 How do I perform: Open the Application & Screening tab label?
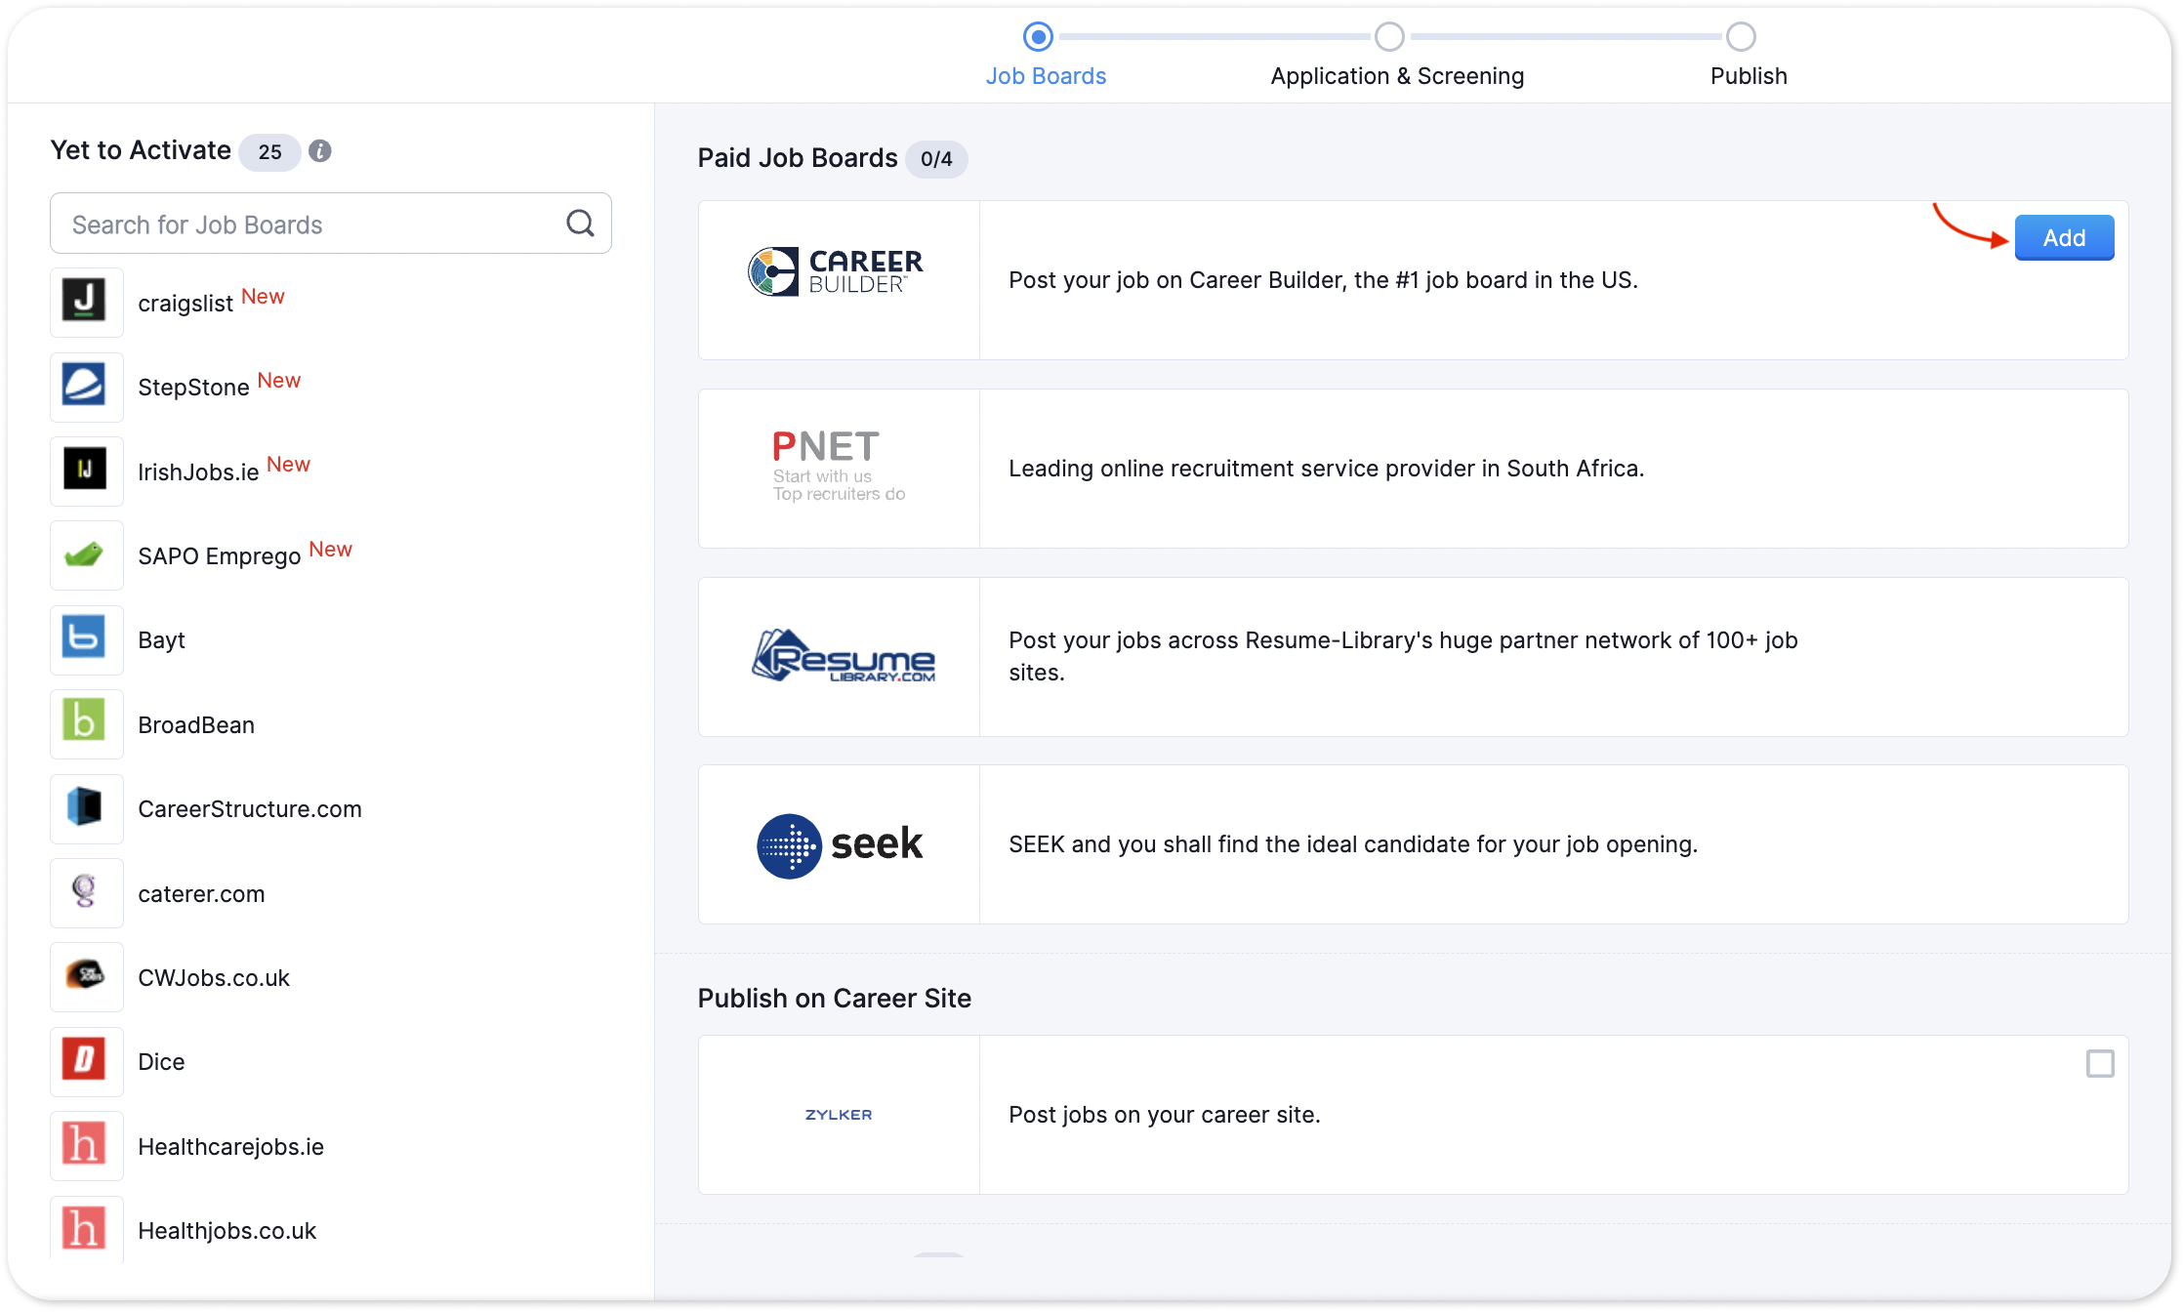pos(1397,76)
